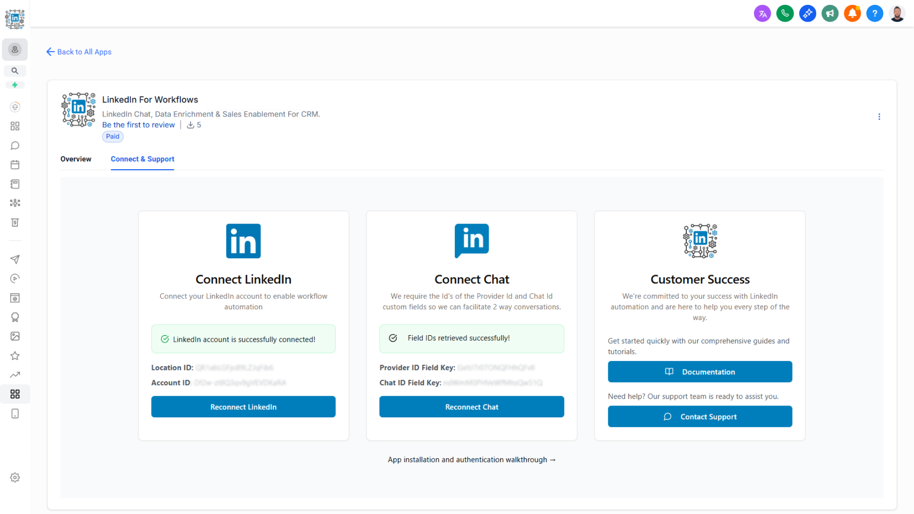Open the LinkedIn app Documentation
Viewport: 914px width, 514px height.
[x=700, y=372]
